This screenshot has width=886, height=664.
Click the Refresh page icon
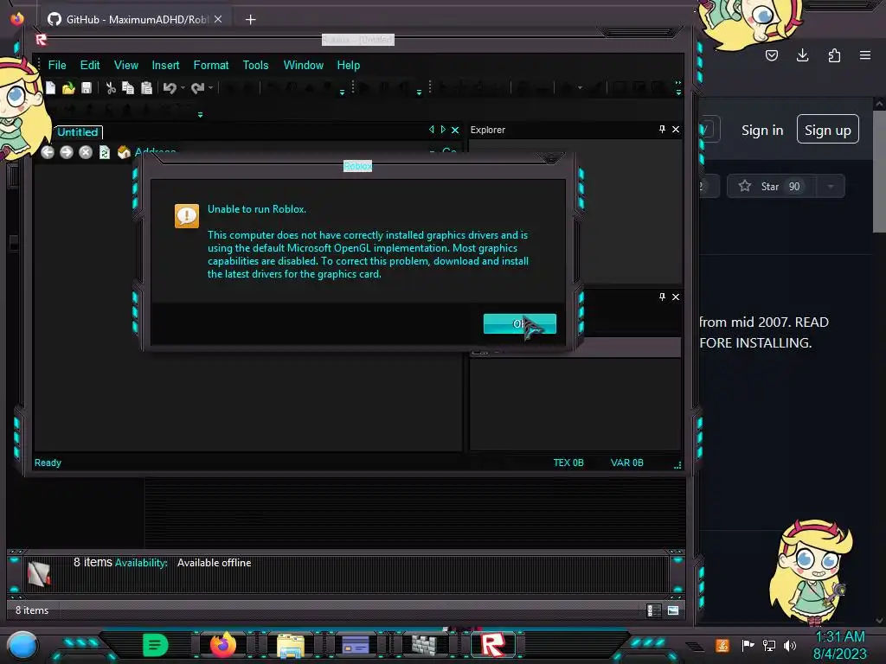pos(105,152)
